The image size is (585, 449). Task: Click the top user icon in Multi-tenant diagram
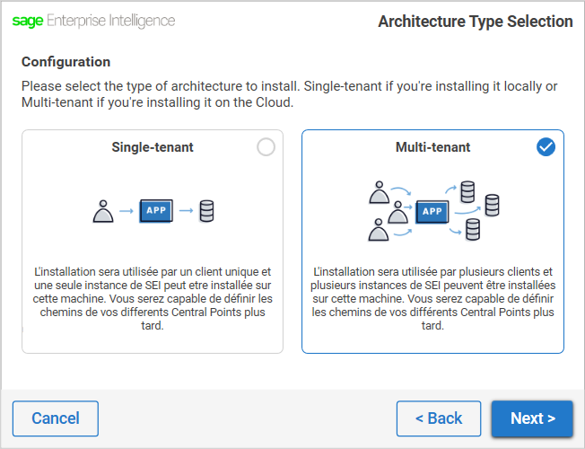pyautogui.click(x=379, y=191)
